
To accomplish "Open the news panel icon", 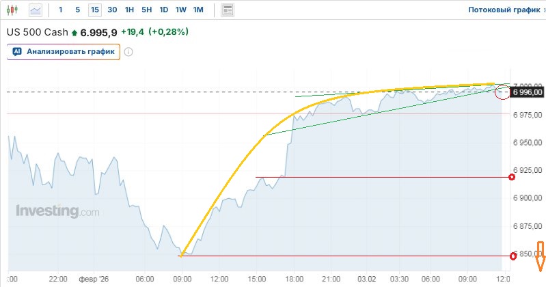I will point(228,10).
